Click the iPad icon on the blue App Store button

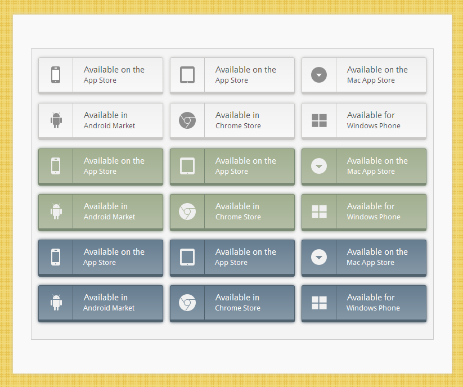tap(187, 257)
